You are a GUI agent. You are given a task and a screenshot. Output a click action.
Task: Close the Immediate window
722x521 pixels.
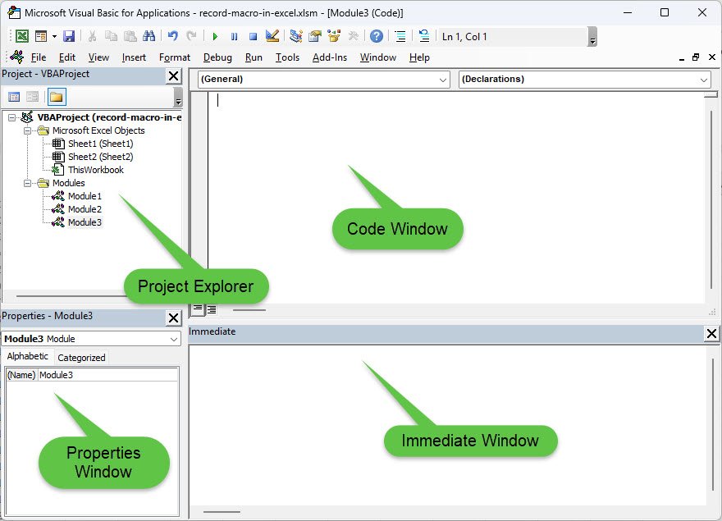(x=711, y=333)
